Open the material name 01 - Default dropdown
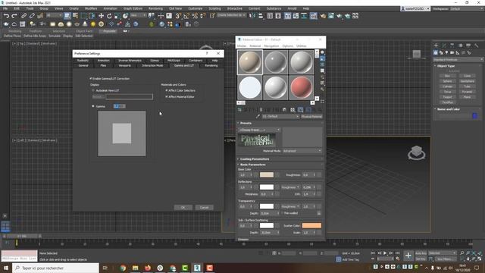This screenshot has width=485, height=273. tap(280, 116)
